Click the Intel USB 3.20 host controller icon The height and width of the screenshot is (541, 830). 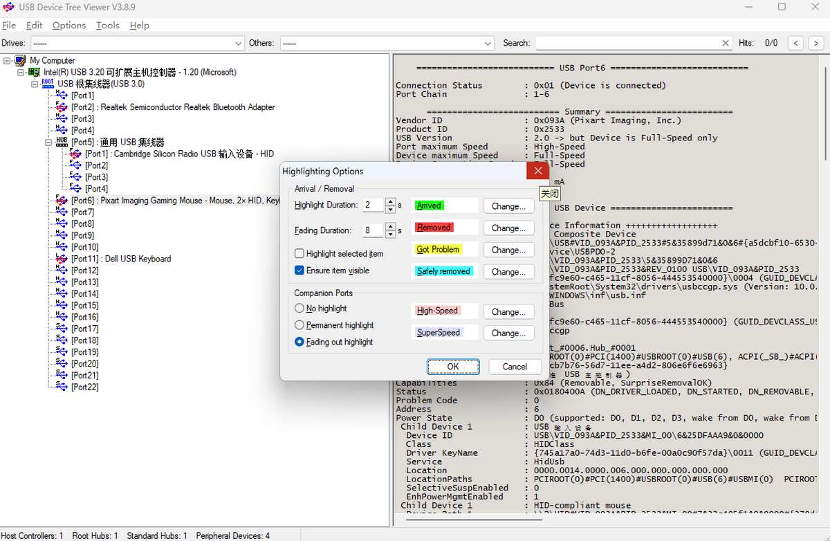[34, 72]
